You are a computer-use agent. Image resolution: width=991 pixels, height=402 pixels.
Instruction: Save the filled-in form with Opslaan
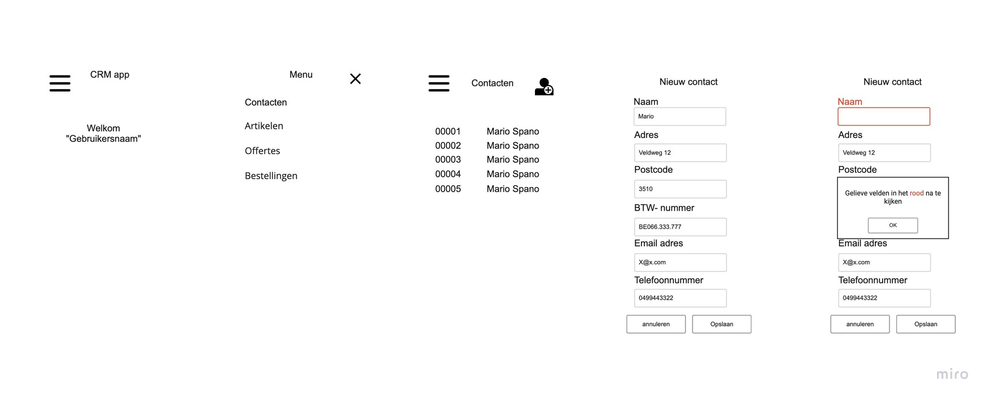click(x=721, y=324)
